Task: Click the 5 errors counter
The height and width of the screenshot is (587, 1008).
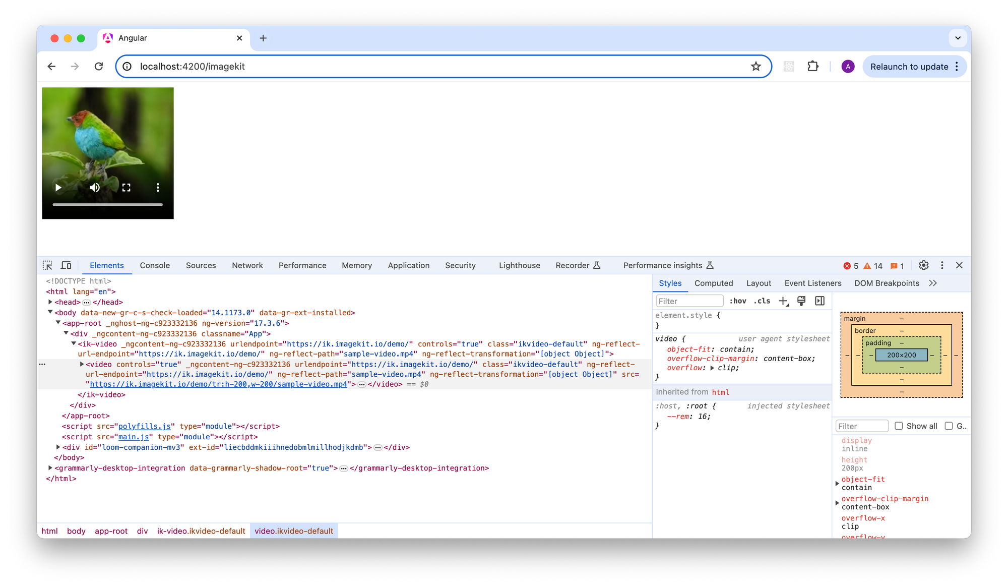Action: (x=851, y=266)
